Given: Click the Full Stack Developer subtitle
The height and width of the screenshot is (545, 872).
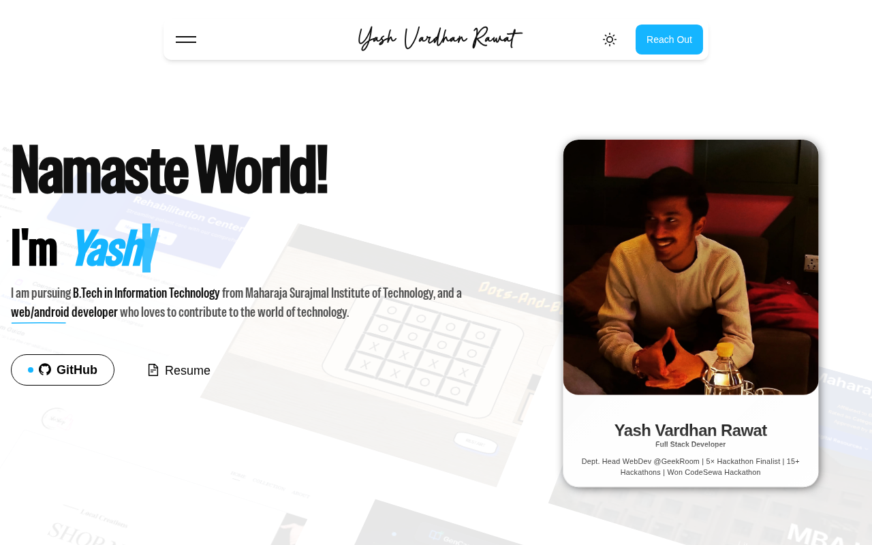Looking at the screenshot, I should [691, 444].
